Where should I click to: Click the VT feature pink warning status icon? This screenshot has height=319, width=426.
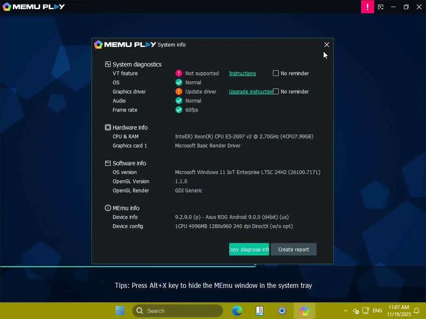179,73
